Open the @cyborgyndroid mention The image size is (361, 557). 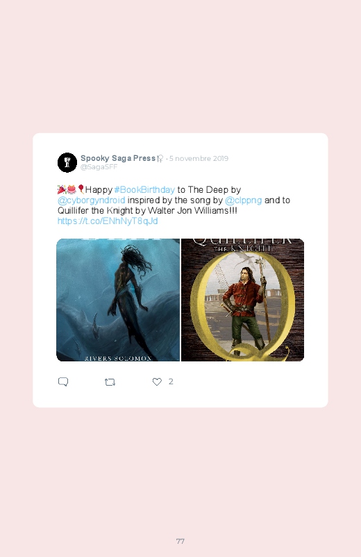point(92,200)
